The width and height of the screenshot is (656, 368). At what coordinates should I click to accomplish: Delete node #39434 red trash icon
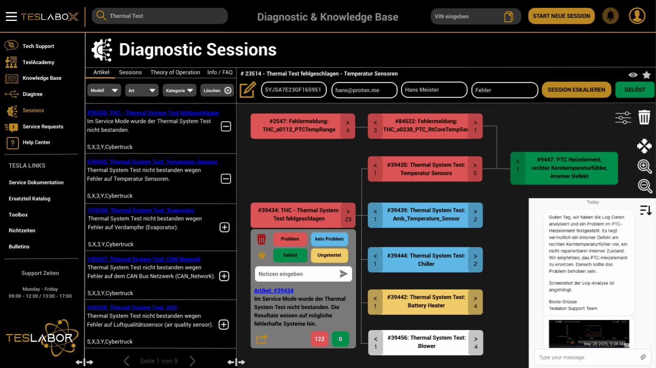(x=262, y=239)
